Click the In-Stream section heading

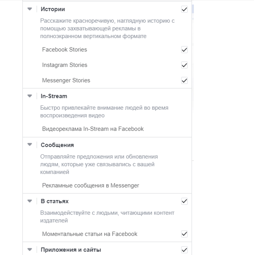54,96
